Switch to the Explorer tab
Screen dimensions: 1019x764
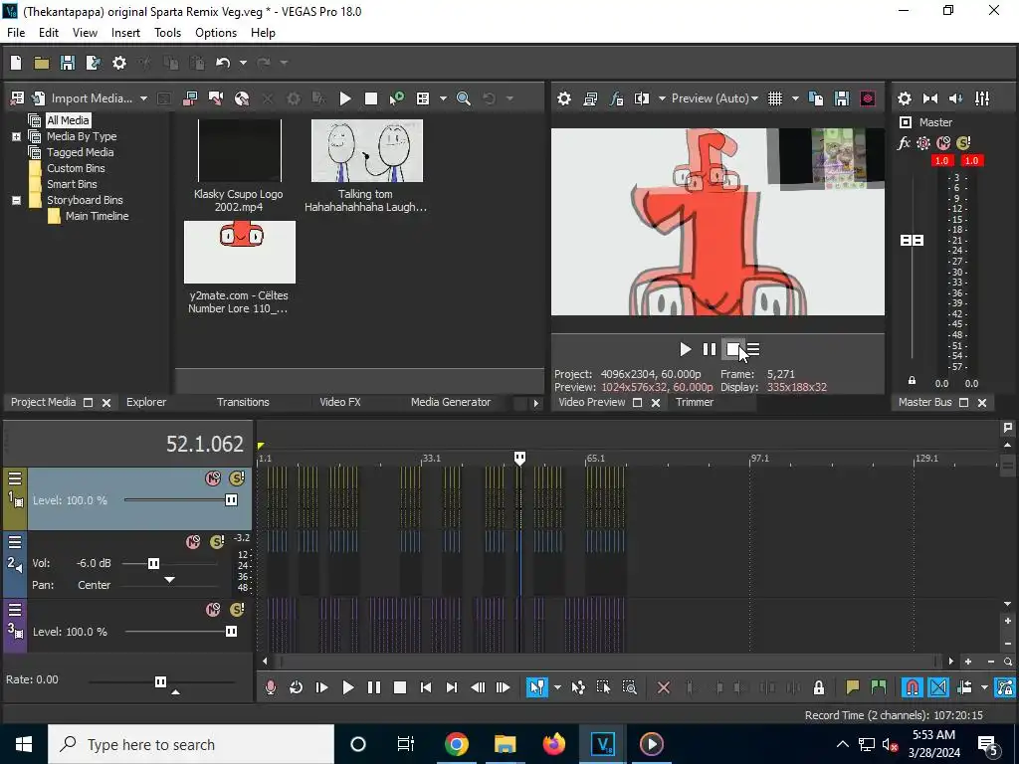(146, 402)
